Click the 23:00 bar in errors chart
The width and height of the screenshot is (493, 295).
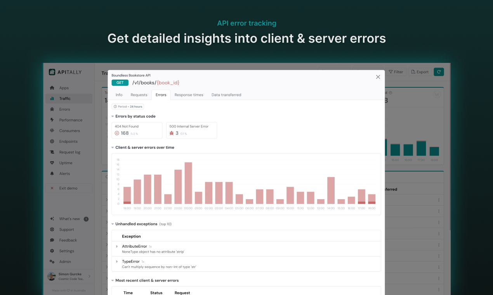coord(178,187)
